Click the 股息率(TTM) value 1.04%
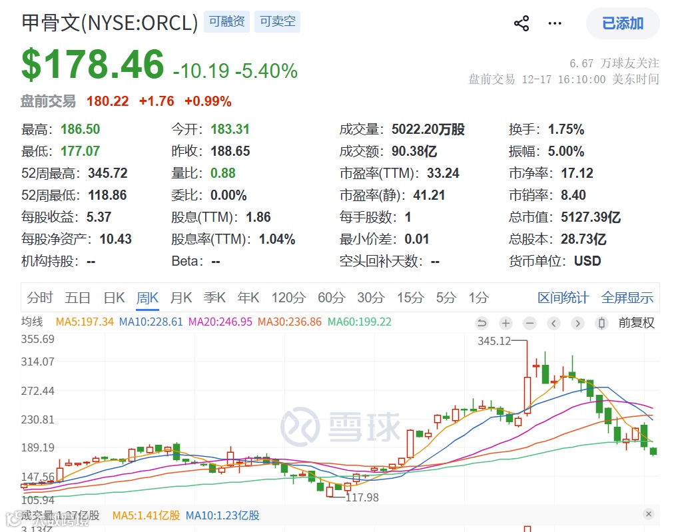Image resolution: width=682 pixels, height=532 pixels. point(277,239)
